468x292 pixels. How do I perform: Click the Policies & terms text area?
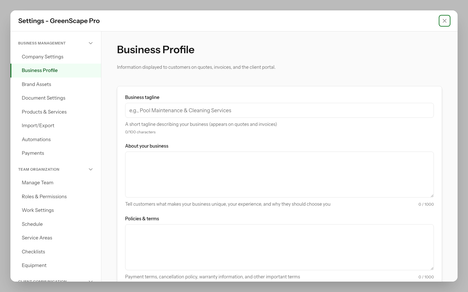(279, 247)
